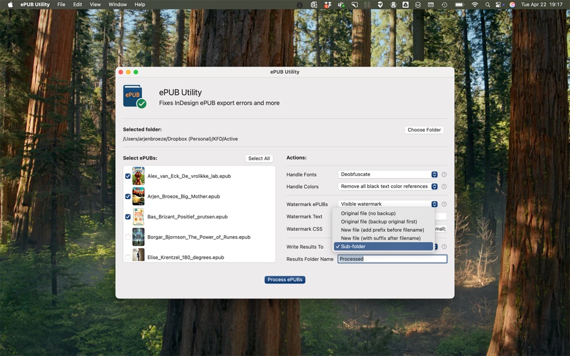This screenshot has height=356, width=570.
Task: Click the Dropbox menu bar icon
Action: click(x=328, y=4)
